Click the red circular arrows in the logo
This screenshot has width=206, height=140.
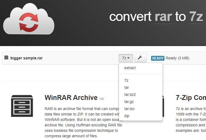click(x=29, y=22)
